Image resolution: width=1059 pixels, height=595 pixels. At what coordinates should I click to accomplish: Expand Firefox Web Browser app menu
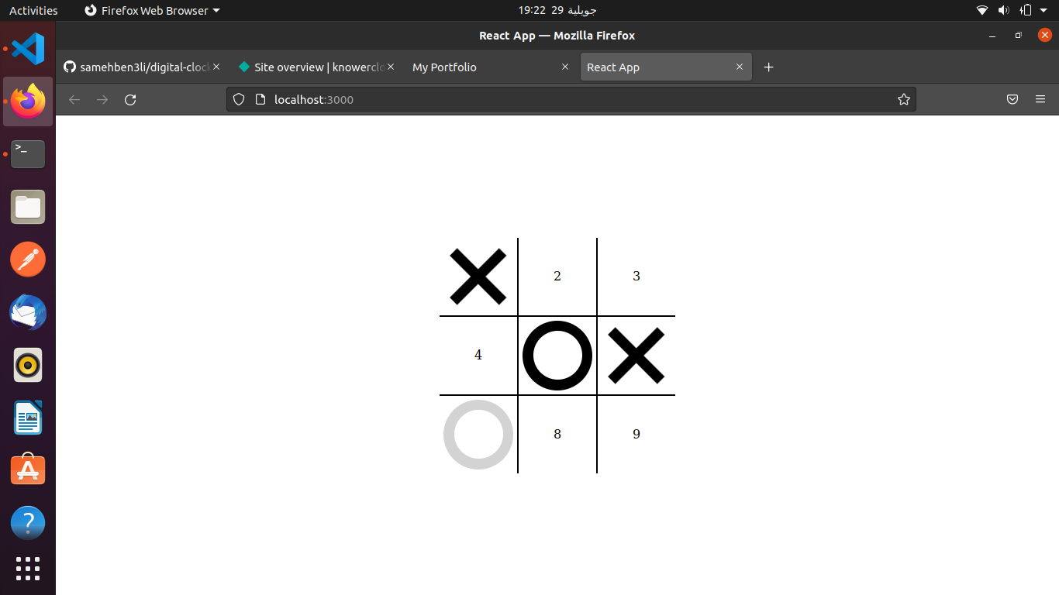point(152,10)
